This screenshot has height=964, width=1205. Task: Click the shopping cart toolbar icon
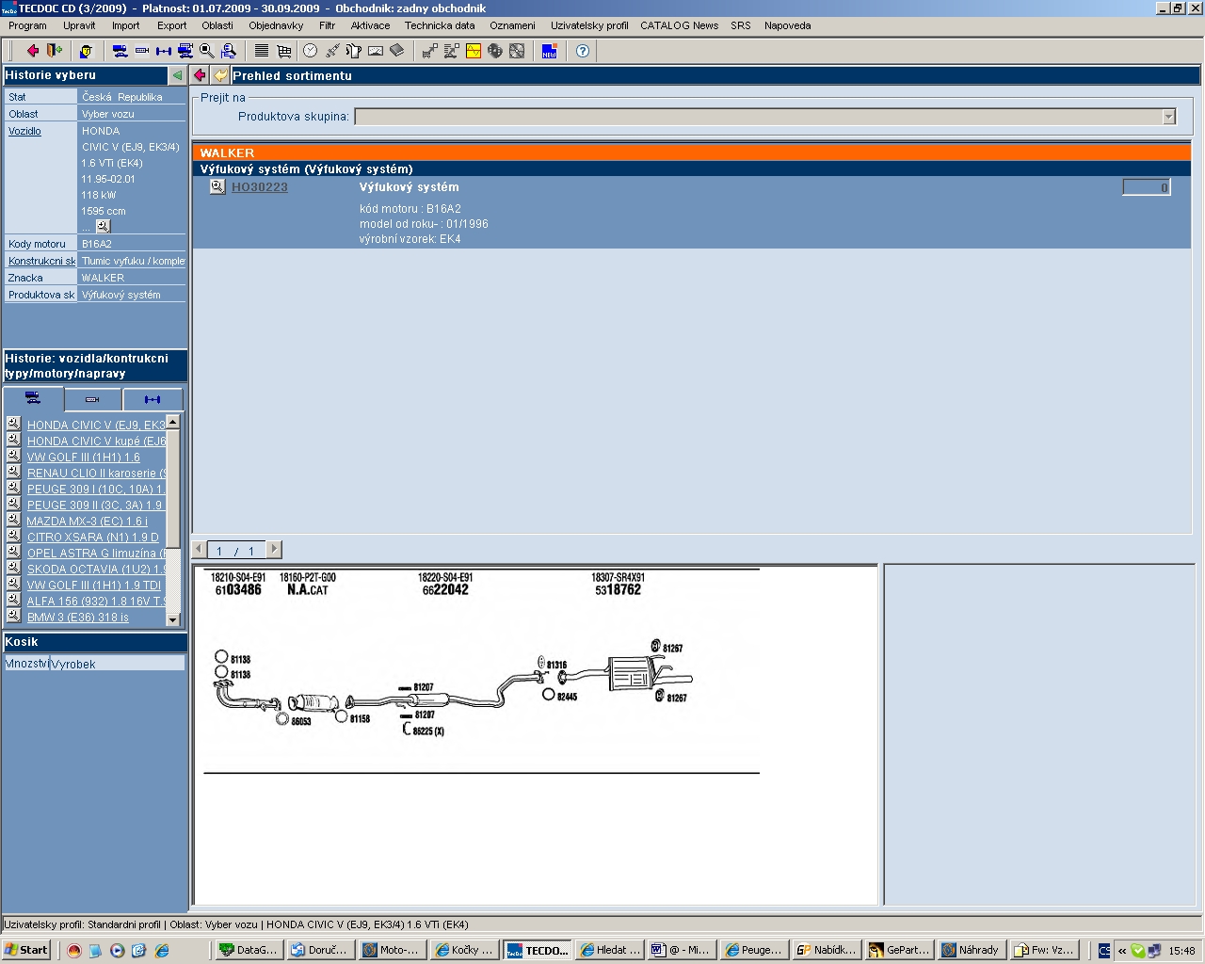283,51
